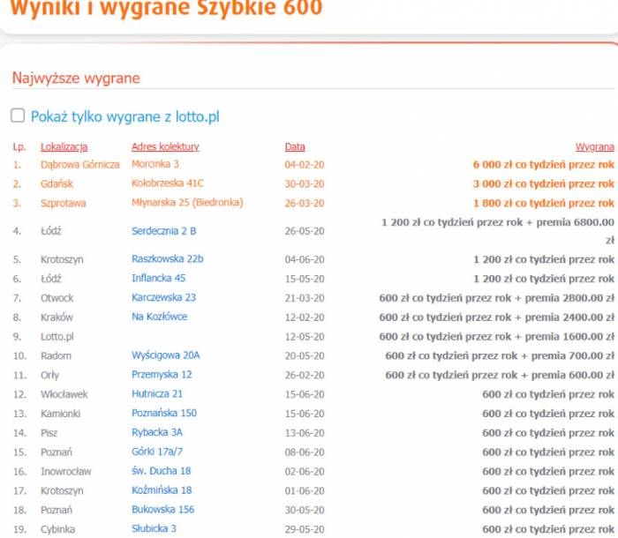Select the Kamionki location cell
Image resolution: width=618 pixels, height=538 pixels.
click(x=60, y=414)
